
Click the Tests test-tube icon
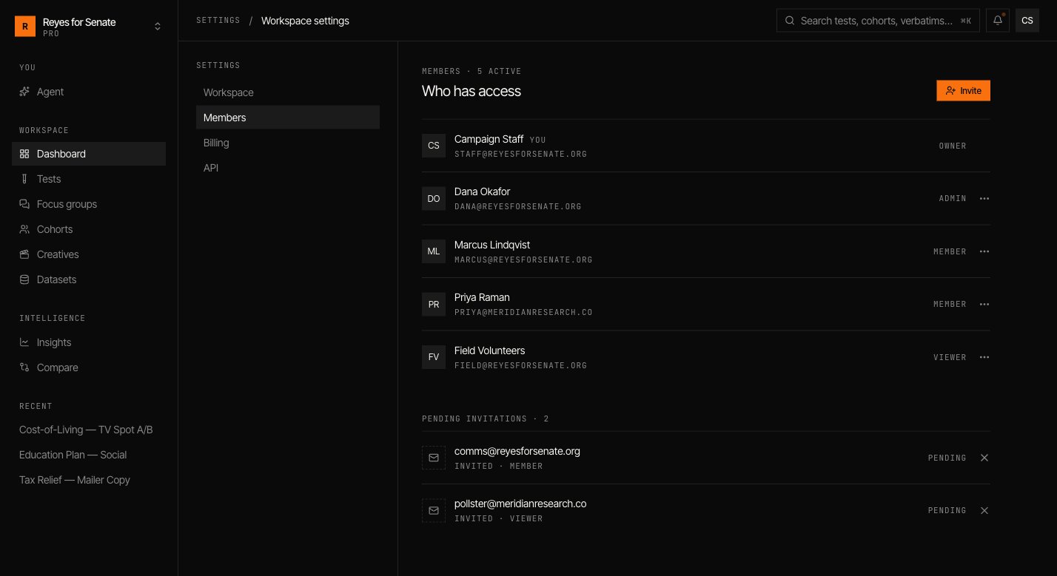[24, 179]
